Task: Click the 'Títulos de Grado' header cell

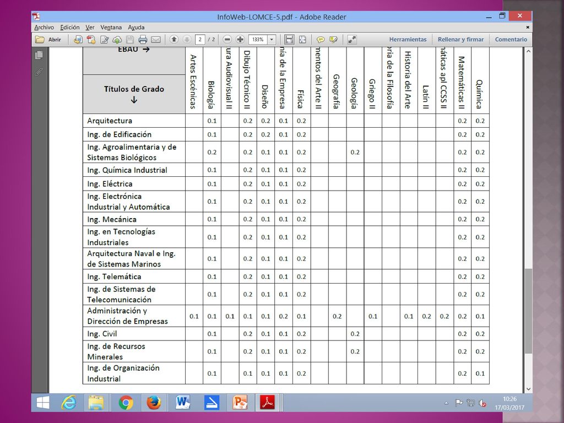Action: 134,94
